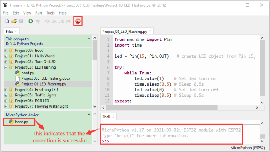This screenshot has height=152, width=270.
Task: Click code line "led = Pin(15, Pin.OUT)"
Action: pos(142,56)
